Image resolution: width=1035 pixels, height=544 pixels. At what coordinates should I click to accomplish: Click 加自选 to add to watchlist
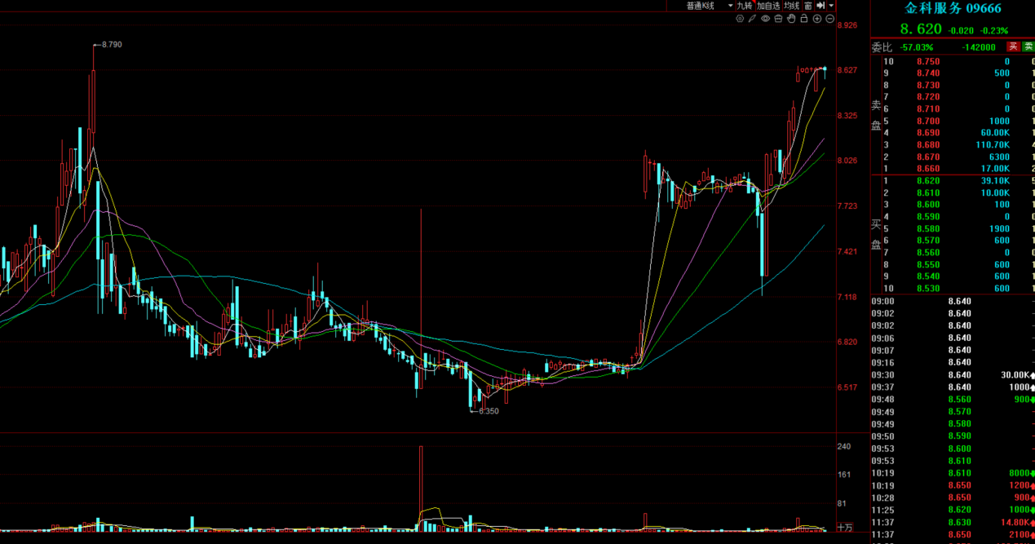[767, 6]
